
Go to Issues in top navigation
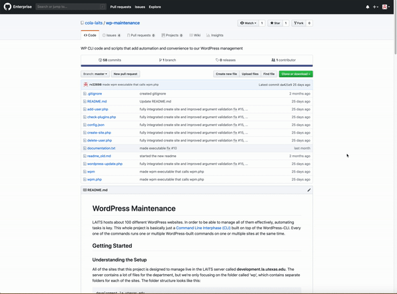click(140, 7)
